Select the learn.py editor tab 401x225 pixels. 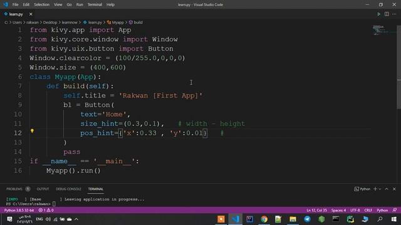pos(16,14)
